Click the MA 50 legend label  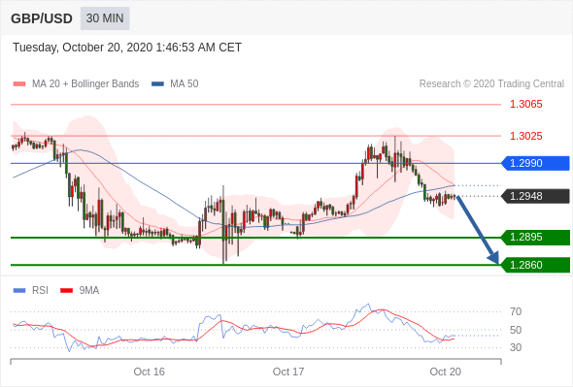click(185, 84)
